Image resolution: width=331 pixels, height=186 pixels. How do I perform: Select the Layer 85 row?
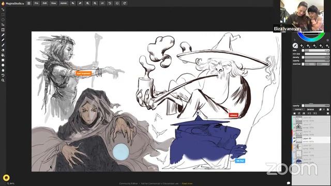[311, 140]
